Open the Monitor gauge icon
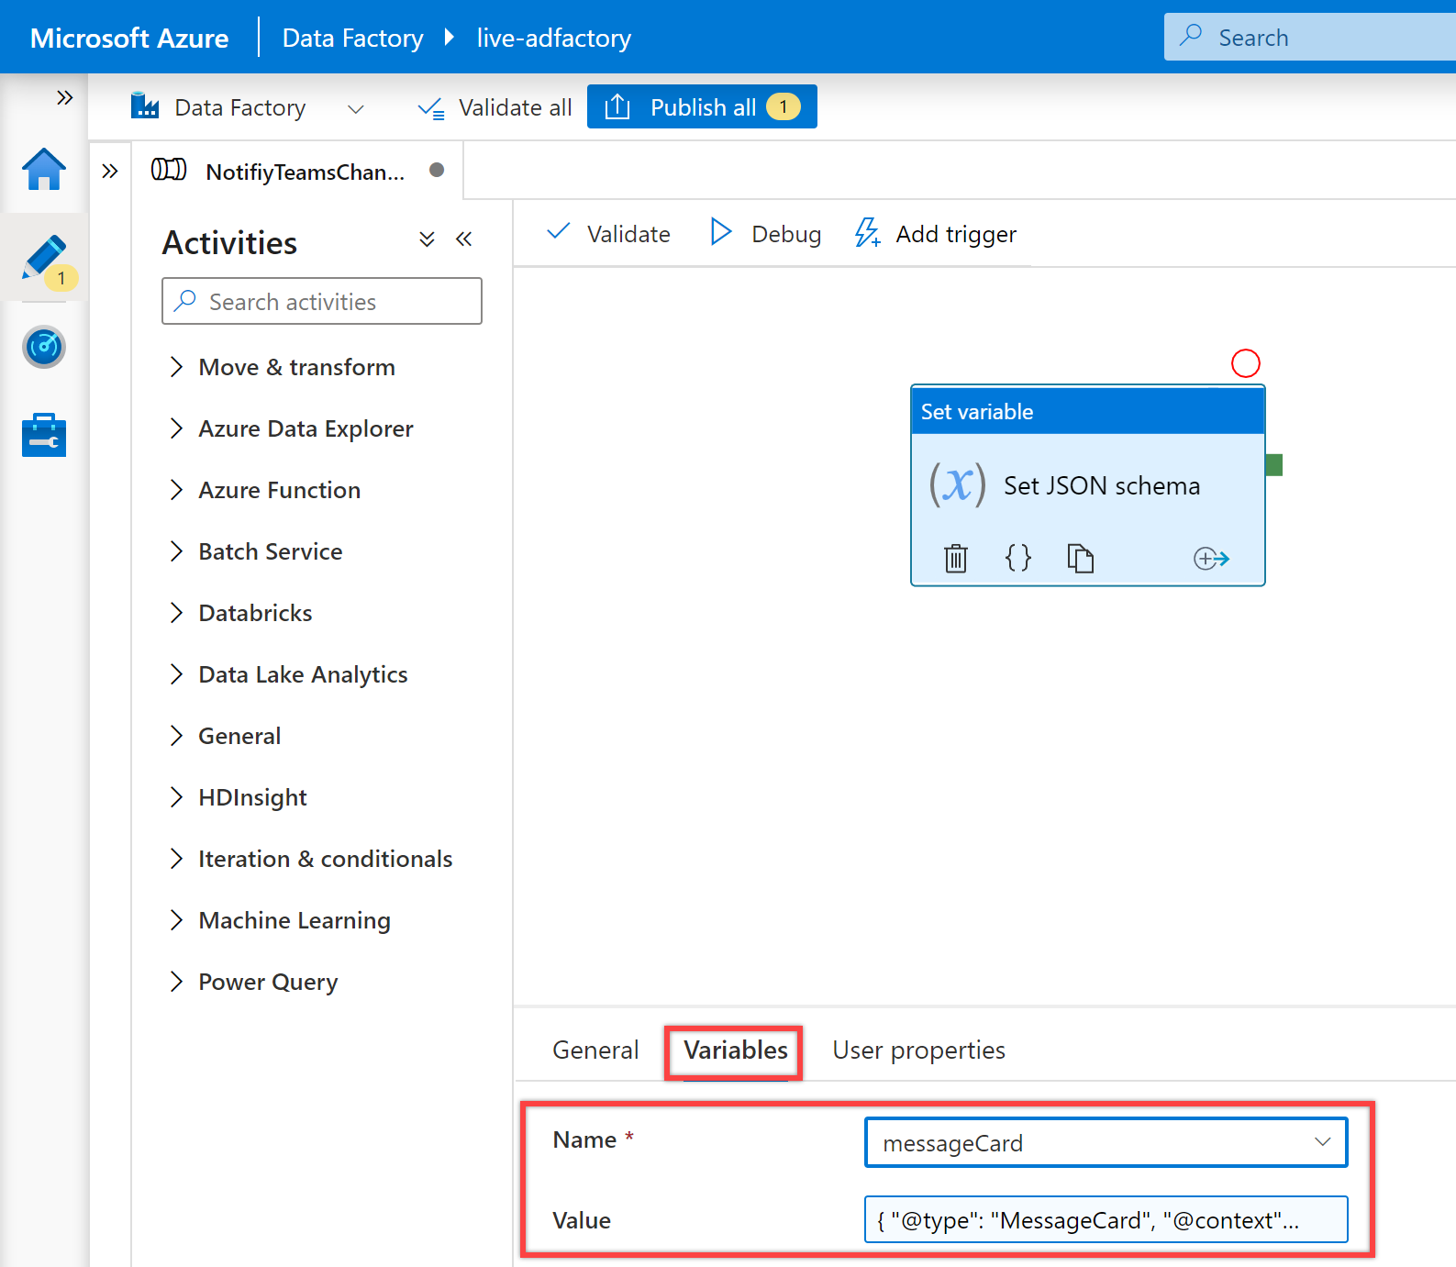The image size is (1456, 1267). coord(44,347)
